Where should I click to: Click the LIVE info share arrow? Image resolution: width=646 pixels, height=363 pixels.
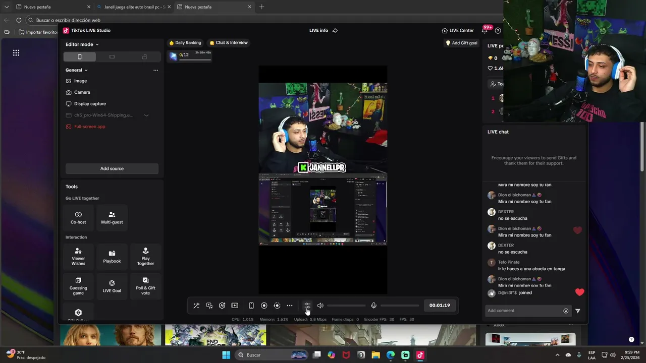coord(335,31)
